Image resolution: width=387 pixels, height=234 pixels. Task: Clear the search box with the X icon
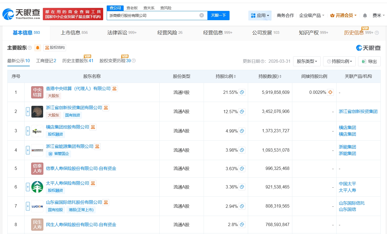pyautogui.click(x=202, y=15)
